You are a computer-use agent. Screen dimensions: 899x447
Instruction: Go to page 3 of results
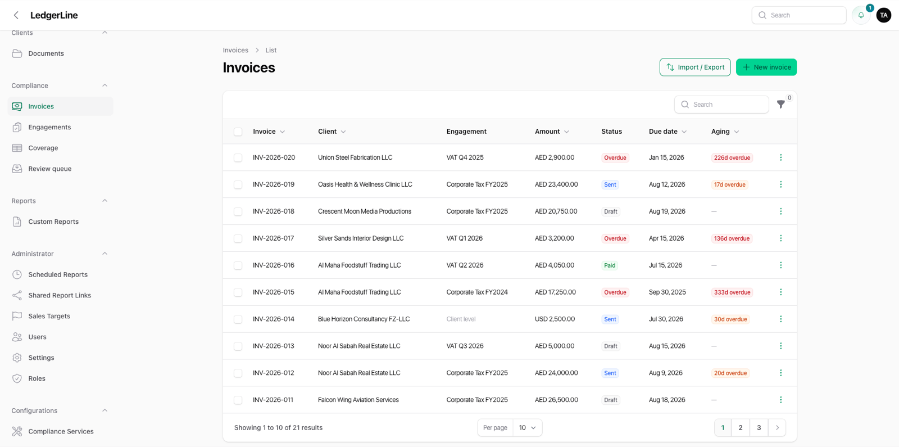click(x=759, y=428)
